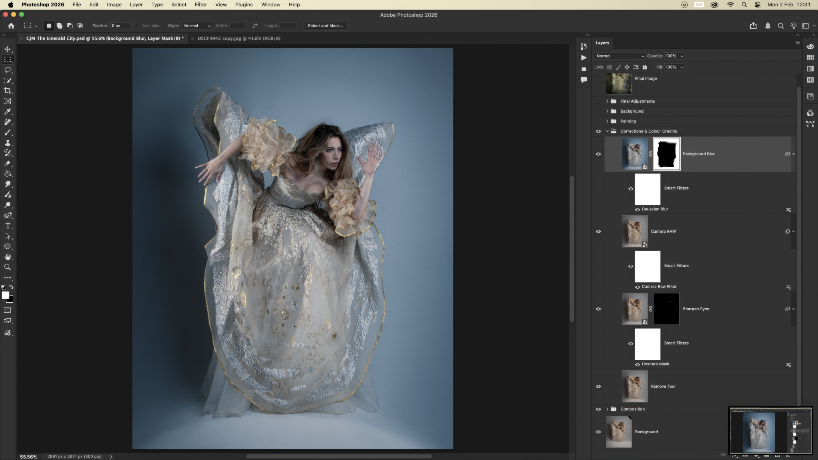Viewport: 818px width, 460px height.
Task: Select the Hand tool
Action: (8, 257)
